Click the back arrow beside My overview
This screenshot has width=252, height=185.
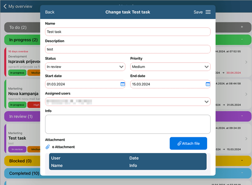5,7
